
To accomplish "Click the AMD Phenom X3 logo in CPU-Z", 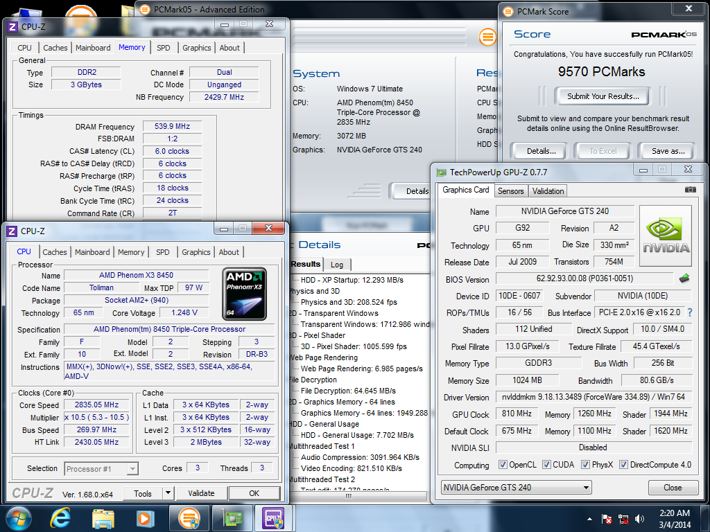I will click(245, 294).
